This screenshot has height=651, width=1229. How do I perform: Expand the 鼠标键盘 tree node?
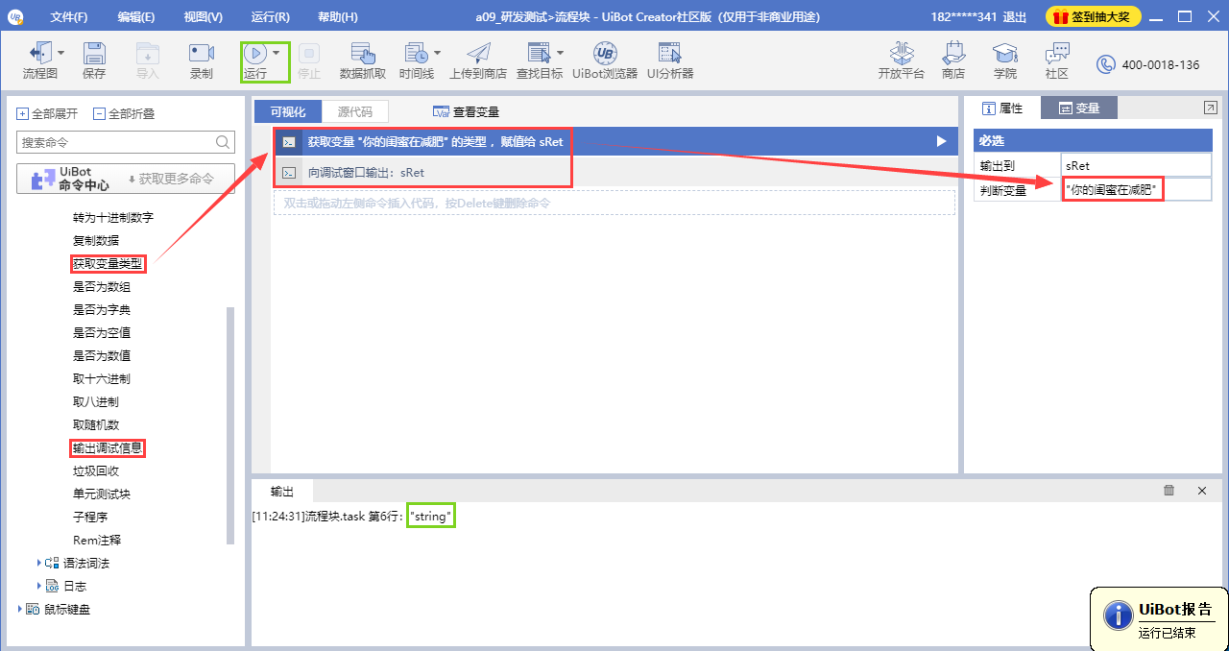(21, 609)
